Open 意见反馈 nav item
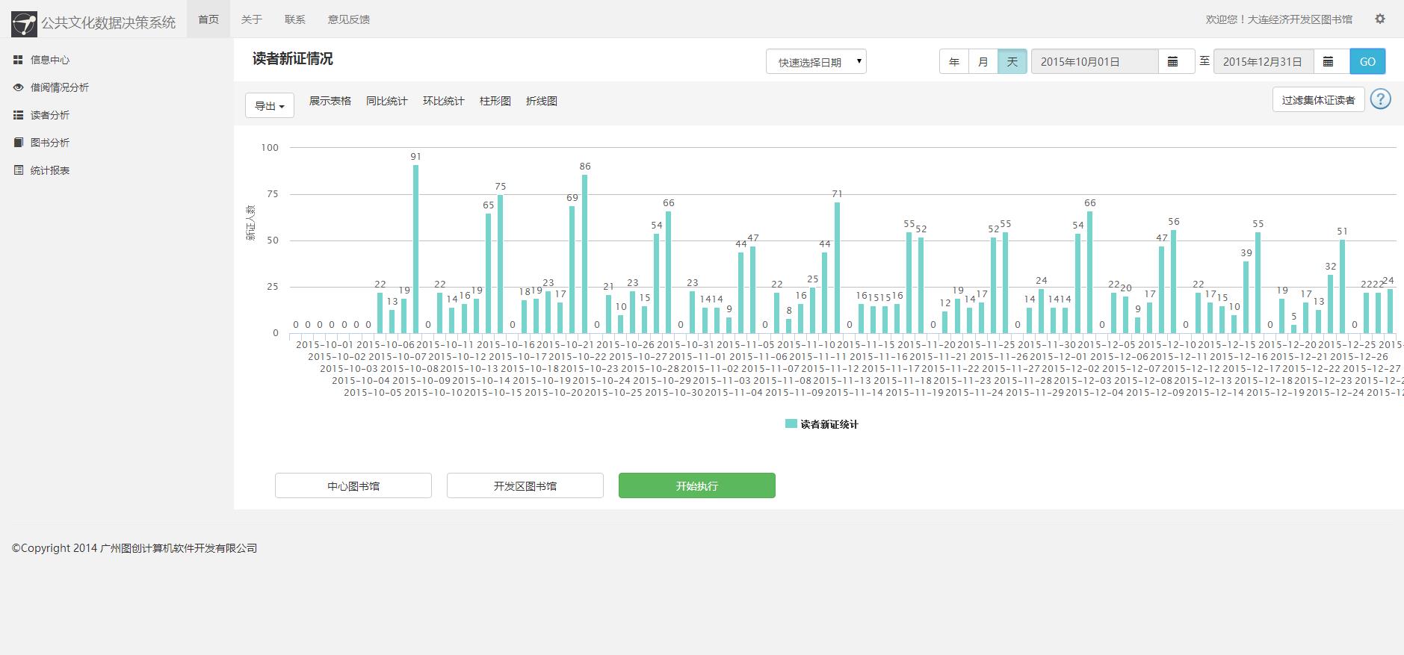The width and height of the screenshot is (1404, 655). click(x=349, y=19)
